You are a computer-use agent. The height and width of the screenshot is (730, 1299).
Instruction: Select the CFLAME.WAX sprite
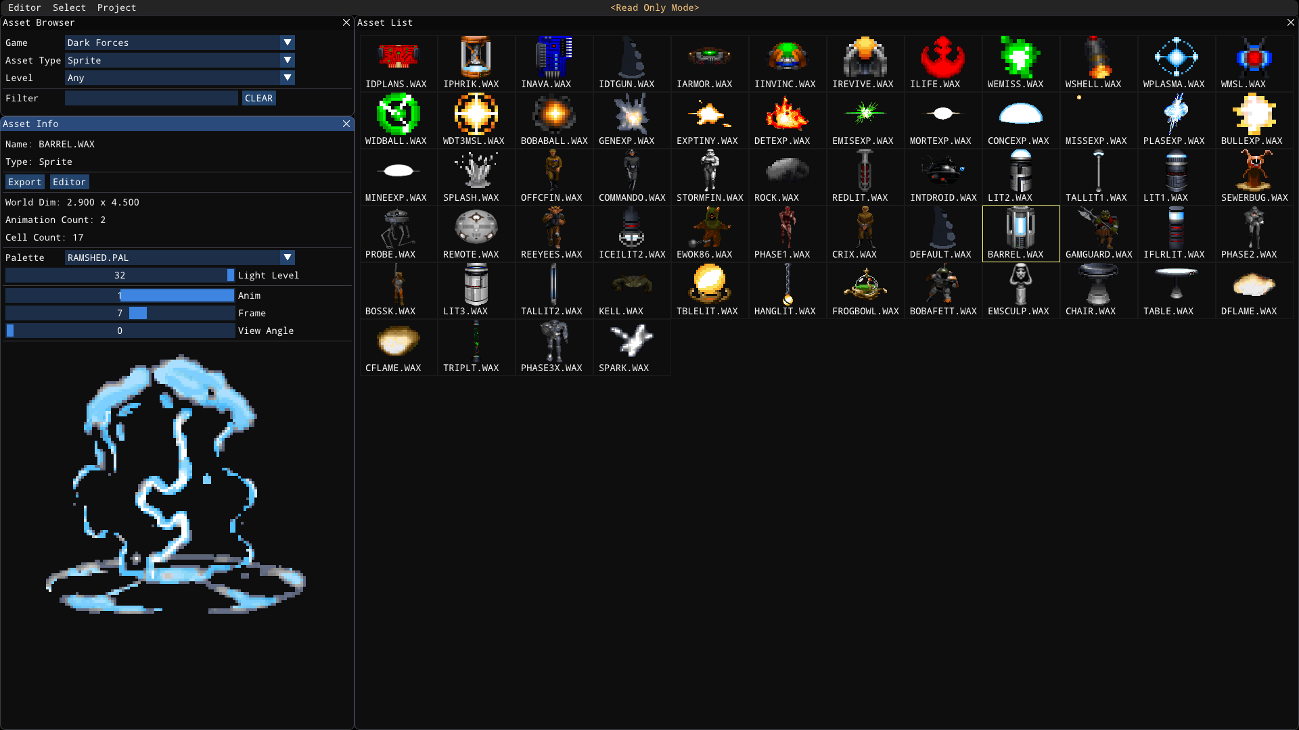[398, 347]
